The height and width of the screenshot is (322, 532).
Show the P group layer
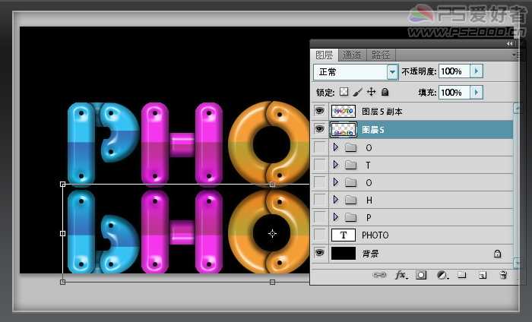click(319, 217)
